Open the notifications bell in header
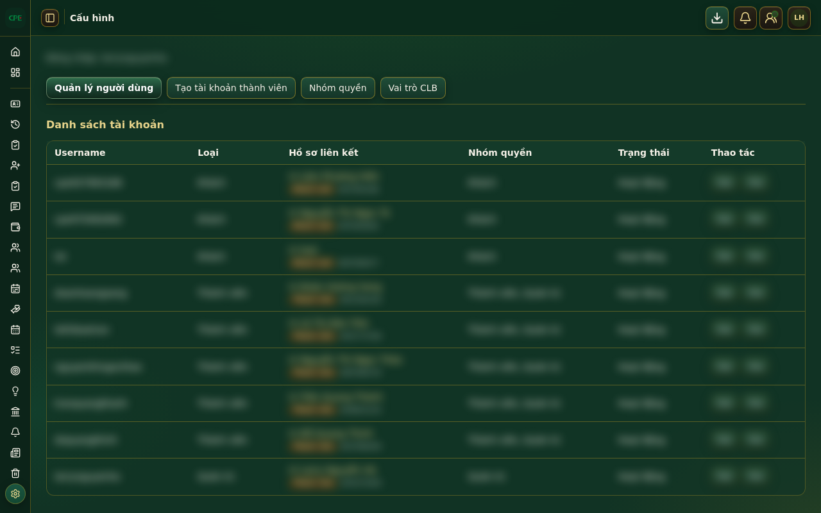This screenshot has width=821, height=513. 745,18
